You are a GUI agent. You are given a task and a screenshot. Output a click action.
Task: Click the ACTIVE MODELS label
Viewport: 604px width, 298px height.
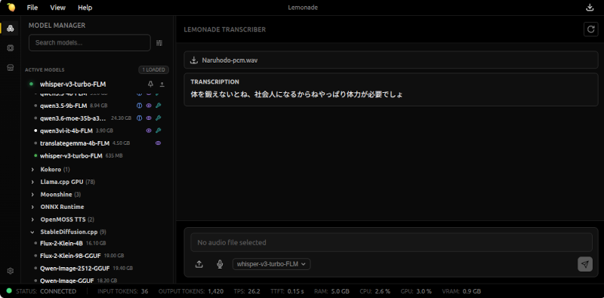point(45,70)
